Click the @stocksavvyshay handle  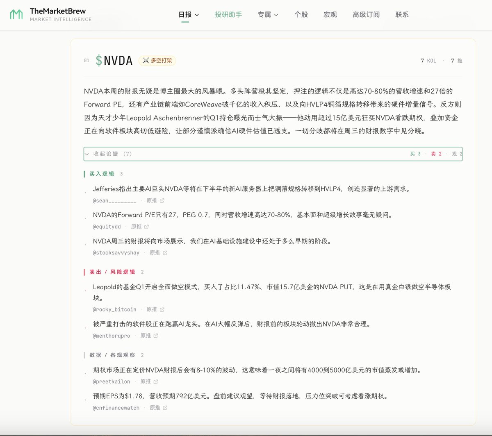[x=116, y=253]
